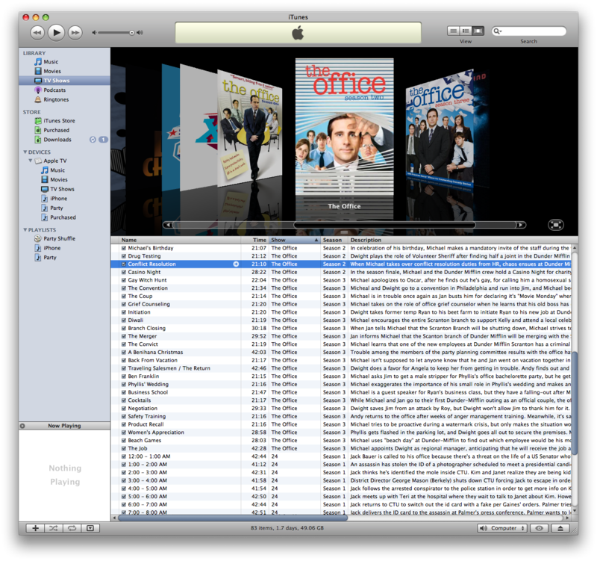Sort the list by Season column
Screen dimensions: 597x561
click(334, 240)
